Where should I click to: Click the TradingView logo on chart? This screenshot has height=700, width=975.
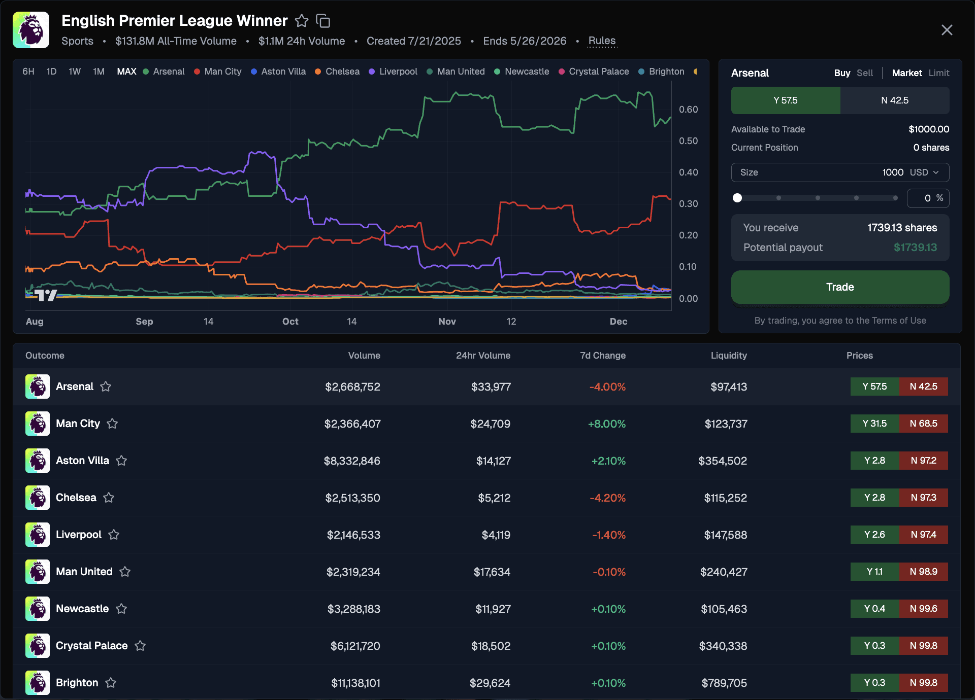[x=45, y=295]
